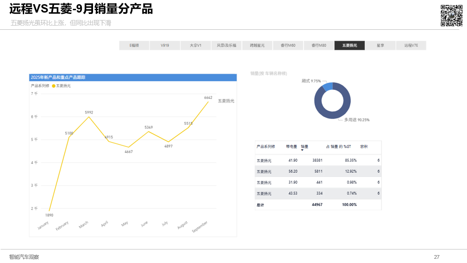Select the E福顺 slicer tab
The width and height of the screenshot is (467, 263).
[134, 45]
